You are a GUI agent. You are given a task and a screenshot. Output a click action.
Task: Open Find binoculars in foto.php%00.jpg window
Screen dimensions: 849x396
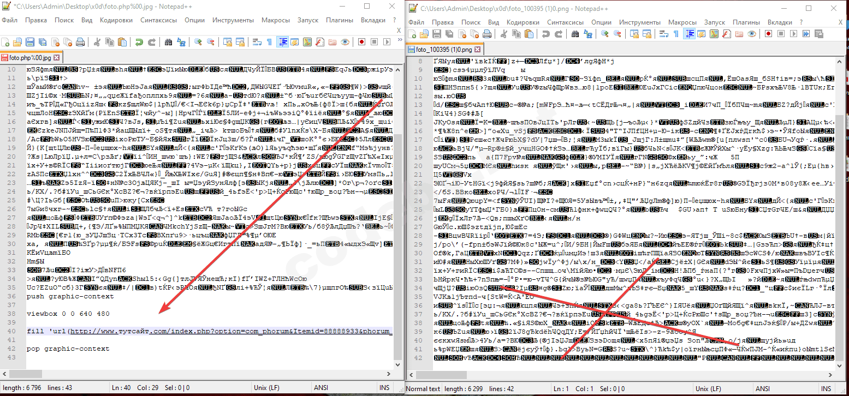(168, 42)
